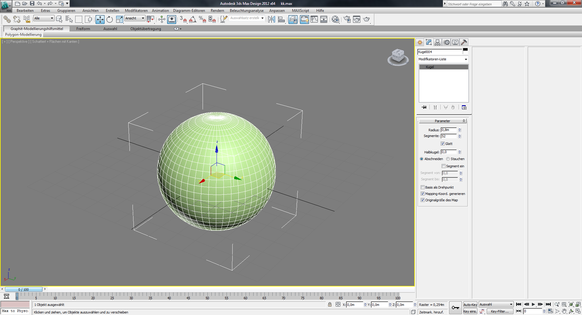Toggle the 3D Snaps icon
Image resolution: width=582 pixels, height=315 pixels.
pyautogui.click(x=183, y=19)
